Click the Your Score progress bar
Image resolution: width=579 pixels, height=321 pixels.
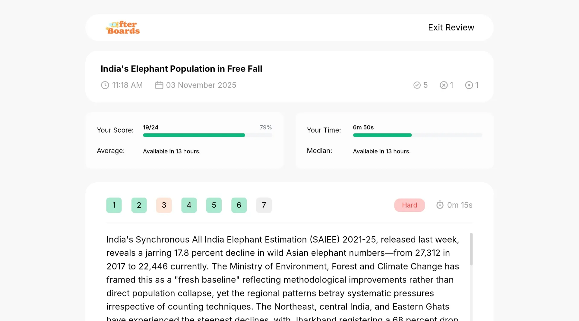[x=207, y=135]
